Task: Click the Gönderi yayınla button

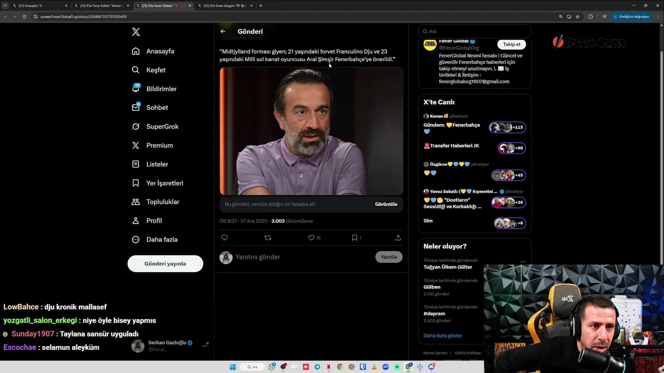Action: tap(165, 264)
